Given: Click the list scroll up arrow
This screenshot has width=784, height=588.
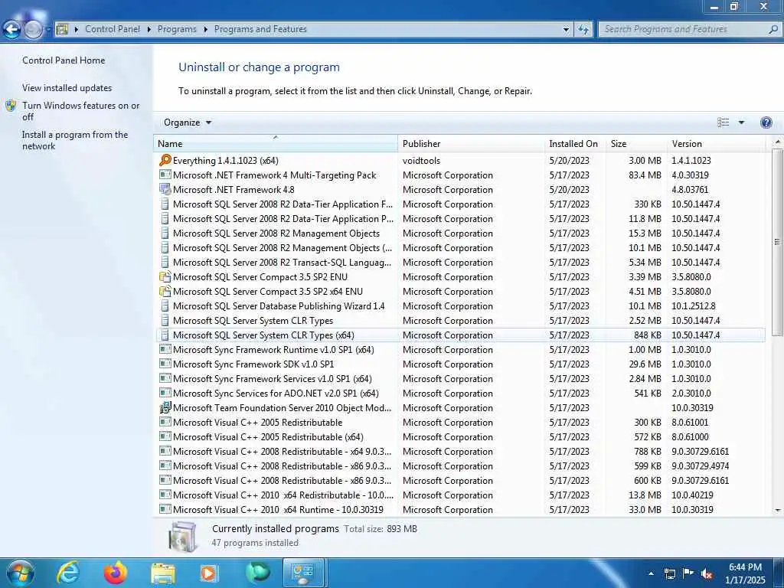Looking at the screenshot, I should [x=778, y=142].
